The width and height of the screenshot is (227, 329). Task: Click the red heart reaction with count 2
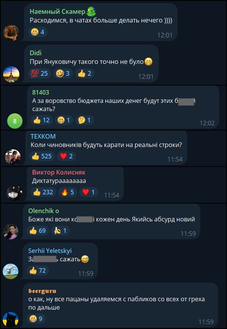pos(66,156)
